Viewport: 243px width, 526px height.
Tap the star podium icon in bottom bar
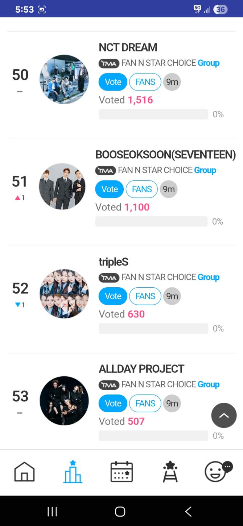[x=170, y=472]
